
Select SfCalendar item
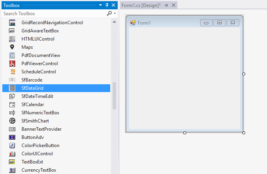pos(56,105)
